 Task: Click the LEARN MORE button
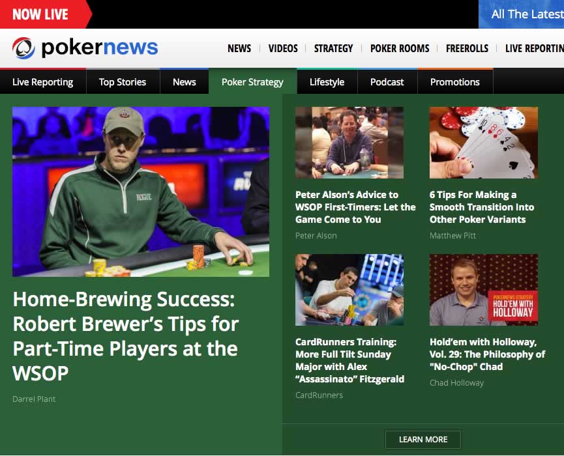(x=423, y=440)
